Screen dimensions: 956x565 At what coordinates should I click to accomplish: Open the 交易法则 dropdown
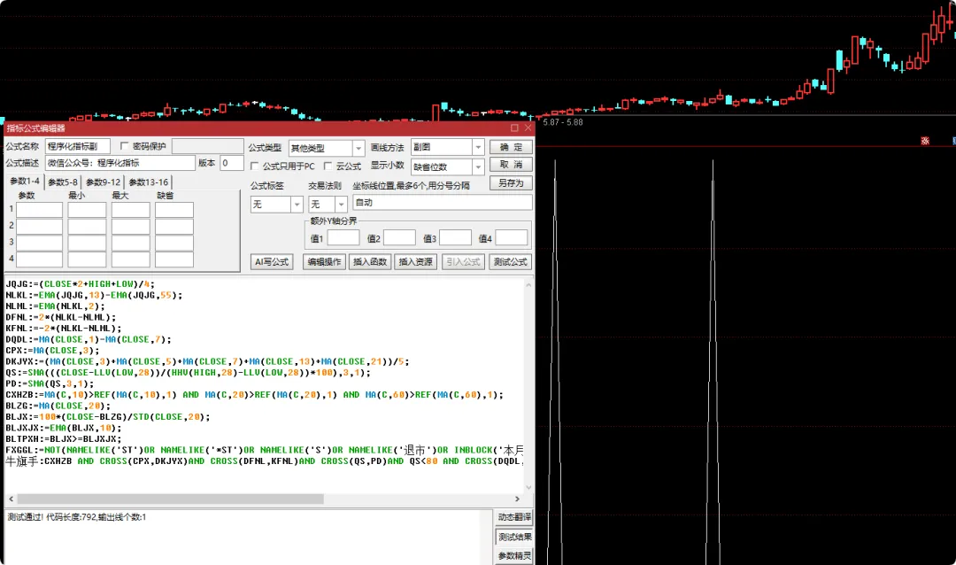tap(342, 205)
